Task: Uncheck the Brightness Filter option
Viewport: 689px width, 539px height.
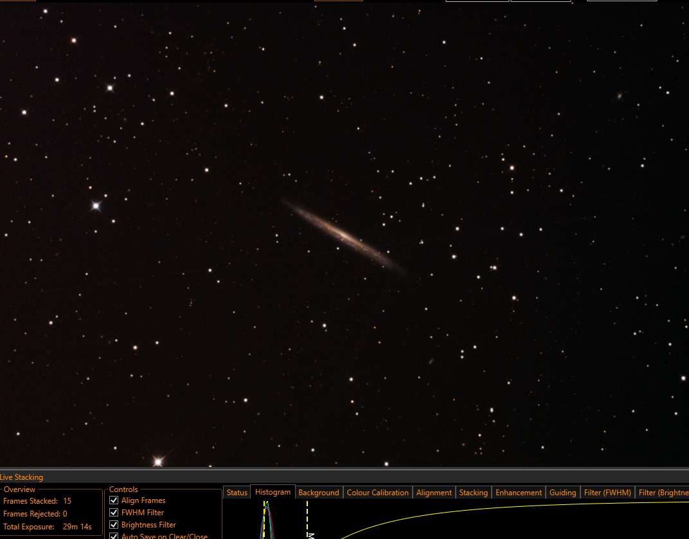Action: 114,525
